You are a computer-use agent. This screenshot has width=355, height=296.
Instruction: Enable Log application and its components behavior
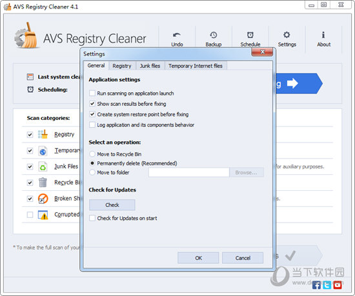click(92, 125)
